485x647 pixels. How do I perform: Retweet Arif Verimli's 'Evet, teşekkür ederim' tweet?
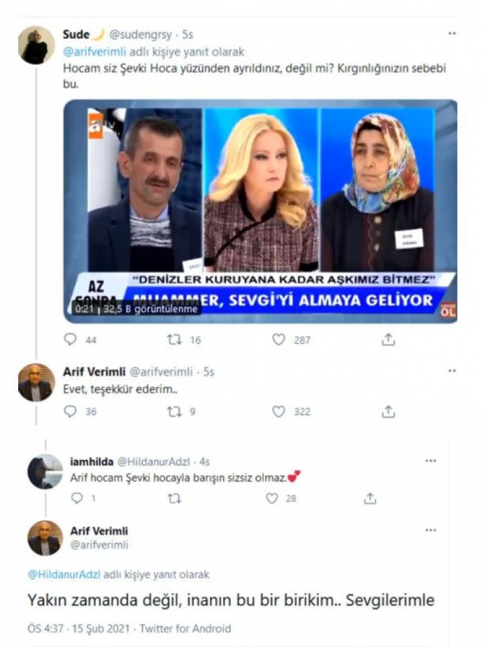tap(174, 412)
